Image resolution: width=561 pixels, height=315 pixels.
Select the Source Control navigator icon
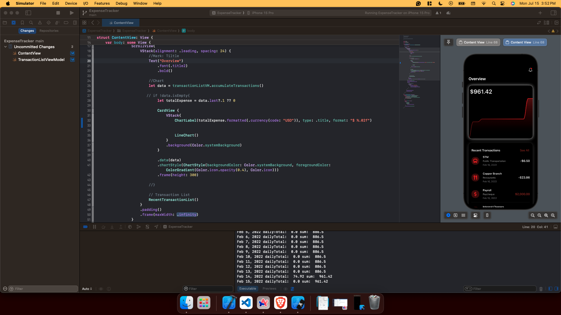pyautogui.click(x=13, y=23)
